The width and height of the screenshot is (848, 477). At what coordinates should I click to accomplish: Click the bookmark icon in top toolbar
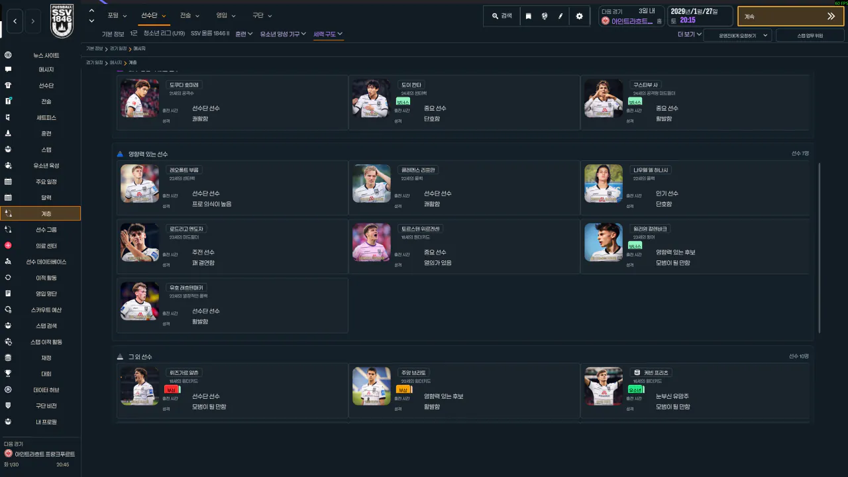coord(528,16)
